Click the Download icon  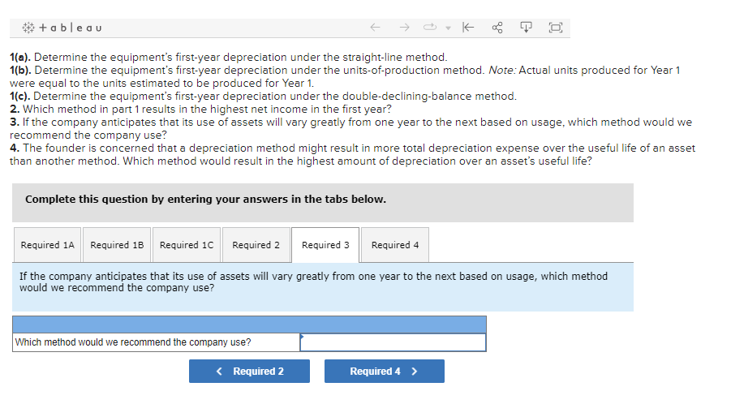click(x=526, y=28)
